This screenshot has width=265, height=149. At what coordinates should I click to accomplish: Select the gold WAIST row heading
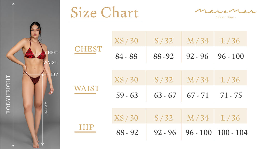point(87,88)
